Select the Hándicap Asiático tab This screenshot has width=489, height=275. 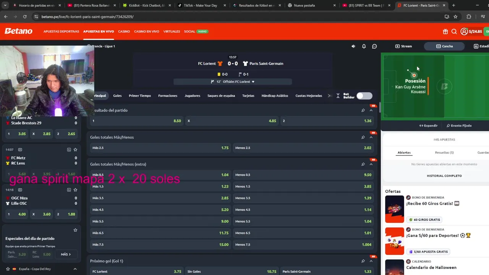point(275,96)
